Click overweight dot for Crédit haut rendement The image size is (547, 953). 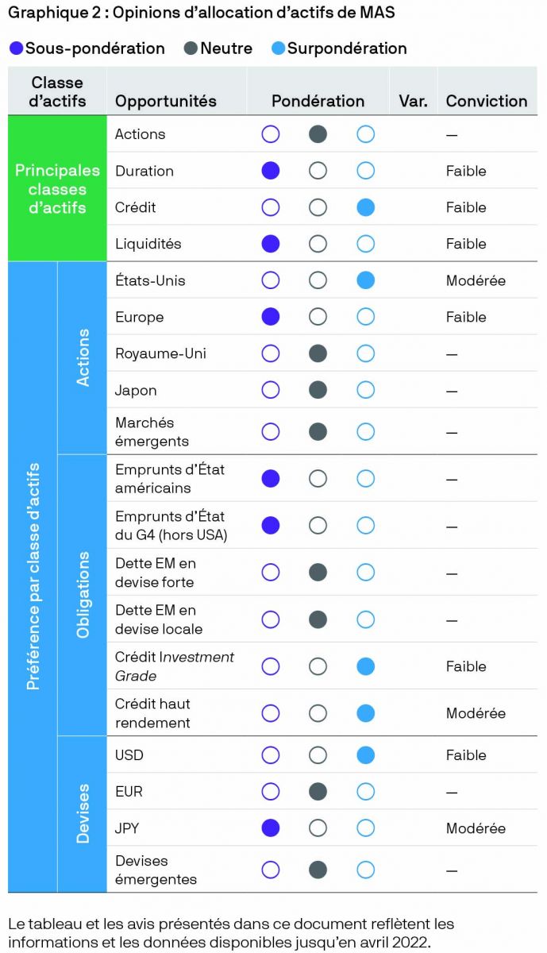pyautogui.click(x=365, y=713)
